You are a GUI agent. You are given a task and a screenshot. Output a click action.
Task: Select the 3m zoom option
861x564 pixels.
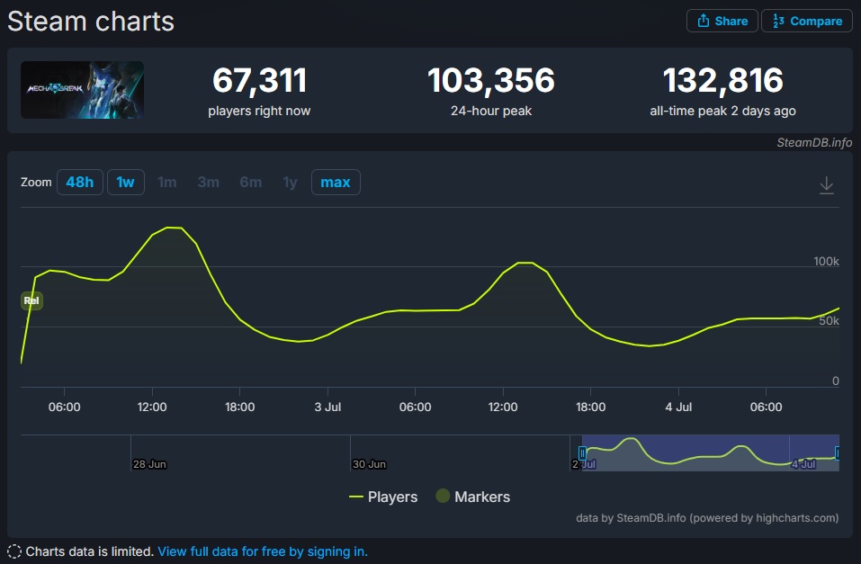click(x=208, y=183)
